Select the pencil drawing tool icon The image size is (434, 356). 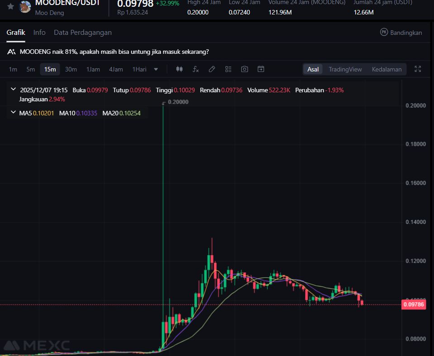(212, 69)
